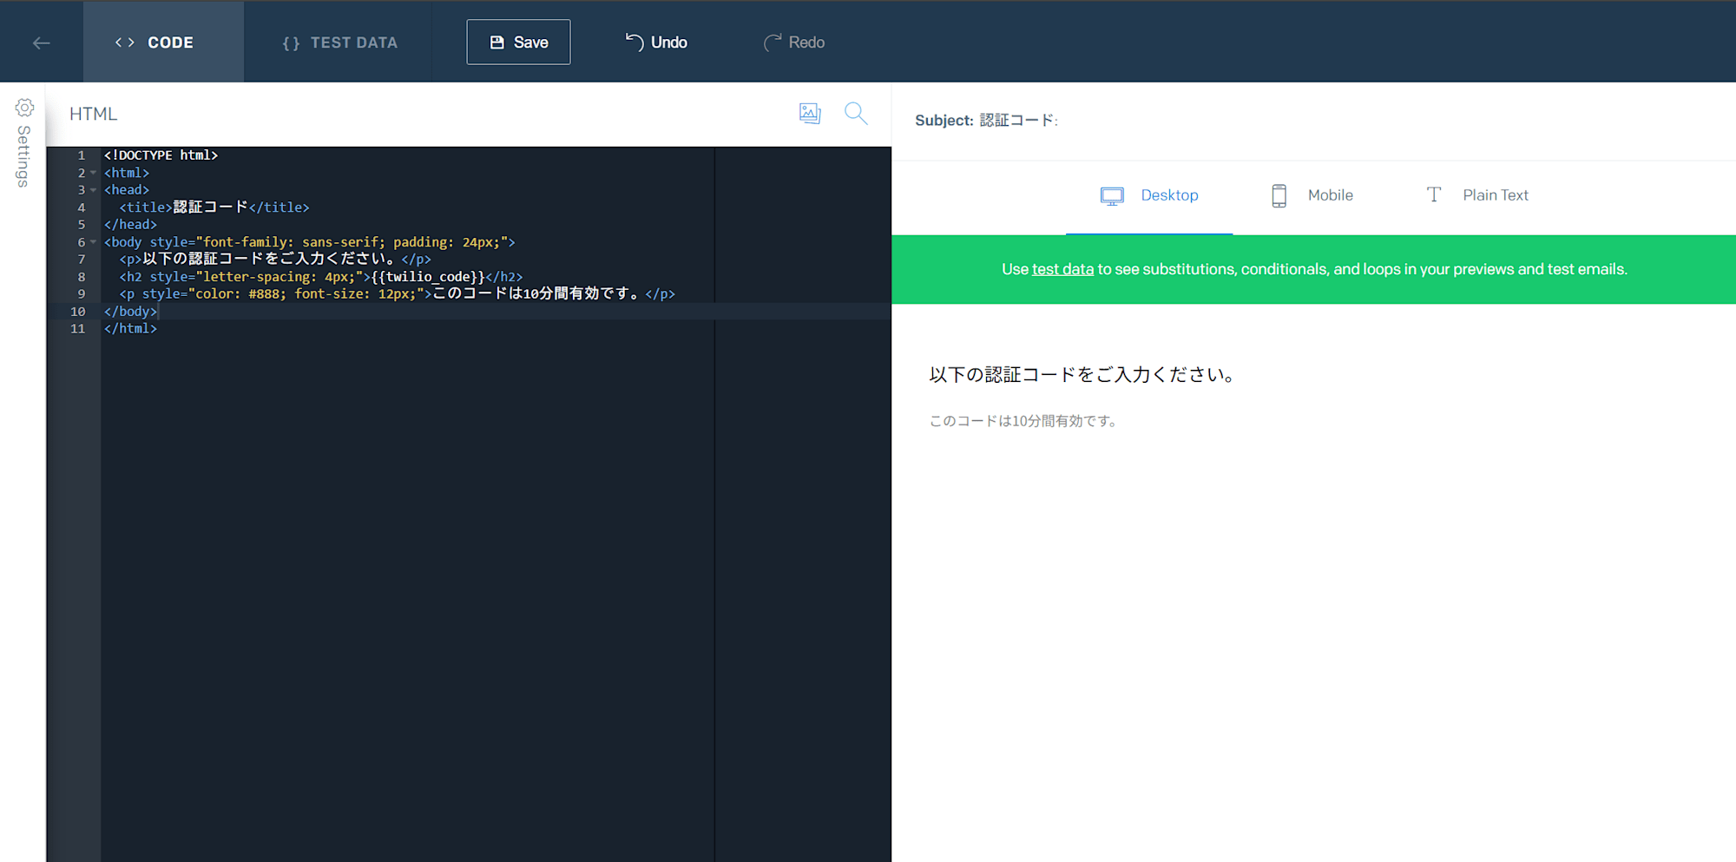This screenshot has width=1736, height=862.
Task: Click the <p> line on code line 7
Action: 275,260
